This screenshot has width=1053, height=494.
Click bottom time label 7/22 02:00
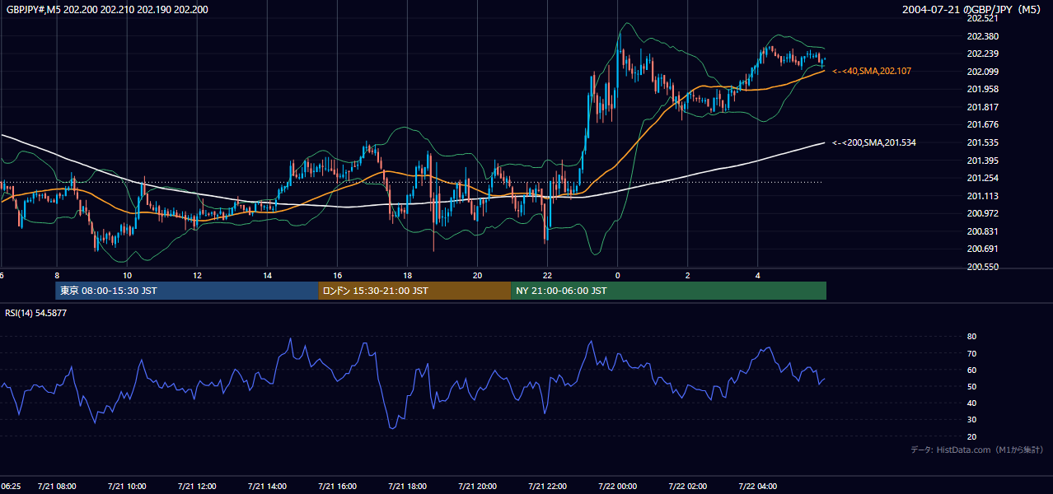[688, 487]
